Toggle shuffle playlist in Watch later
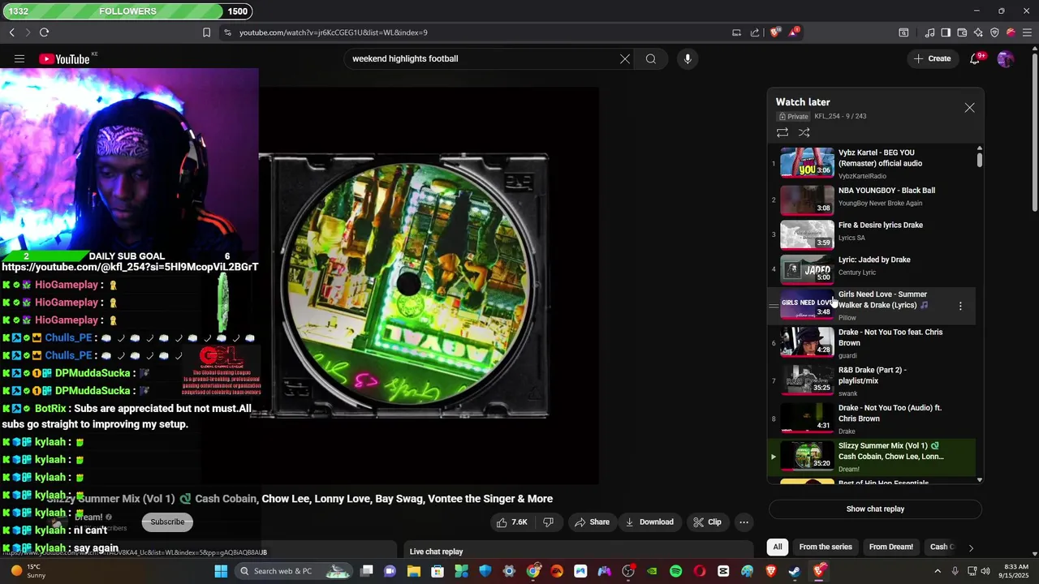Image resolution: width=1039 pixels, height=584 pixels. (x=804, y=132)
